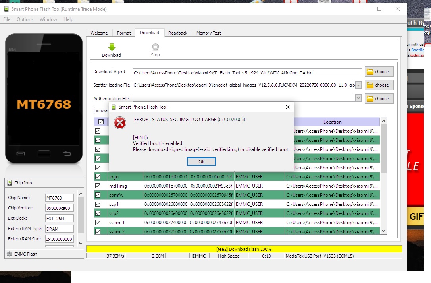Open the Firmware mode dropdown
This screenshot has width=431, height=283.
(101, 110)
